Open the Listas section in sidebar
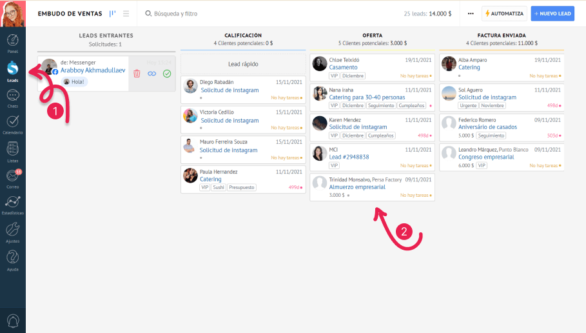The image size is (586, 333). tap(12, 151)
